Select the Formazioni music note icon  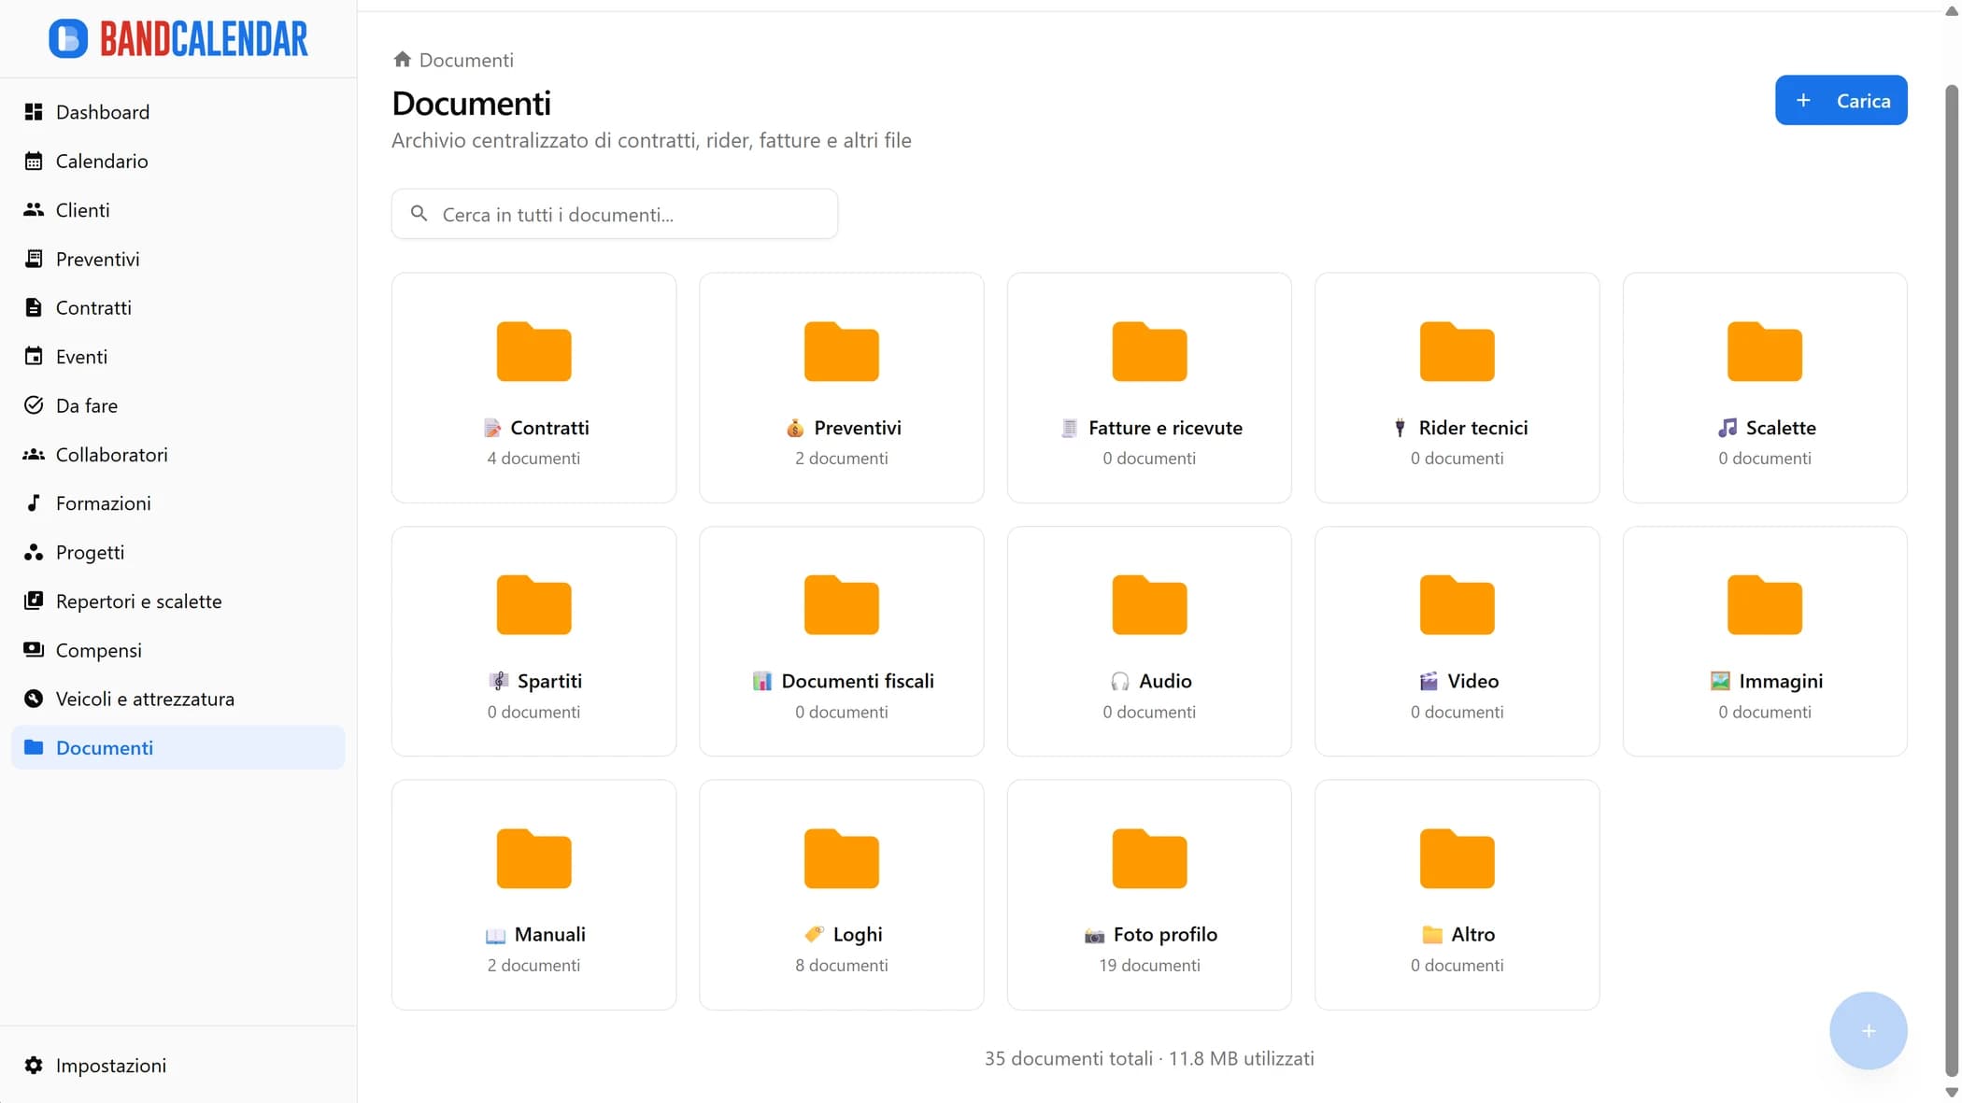[x=34, y=502]
